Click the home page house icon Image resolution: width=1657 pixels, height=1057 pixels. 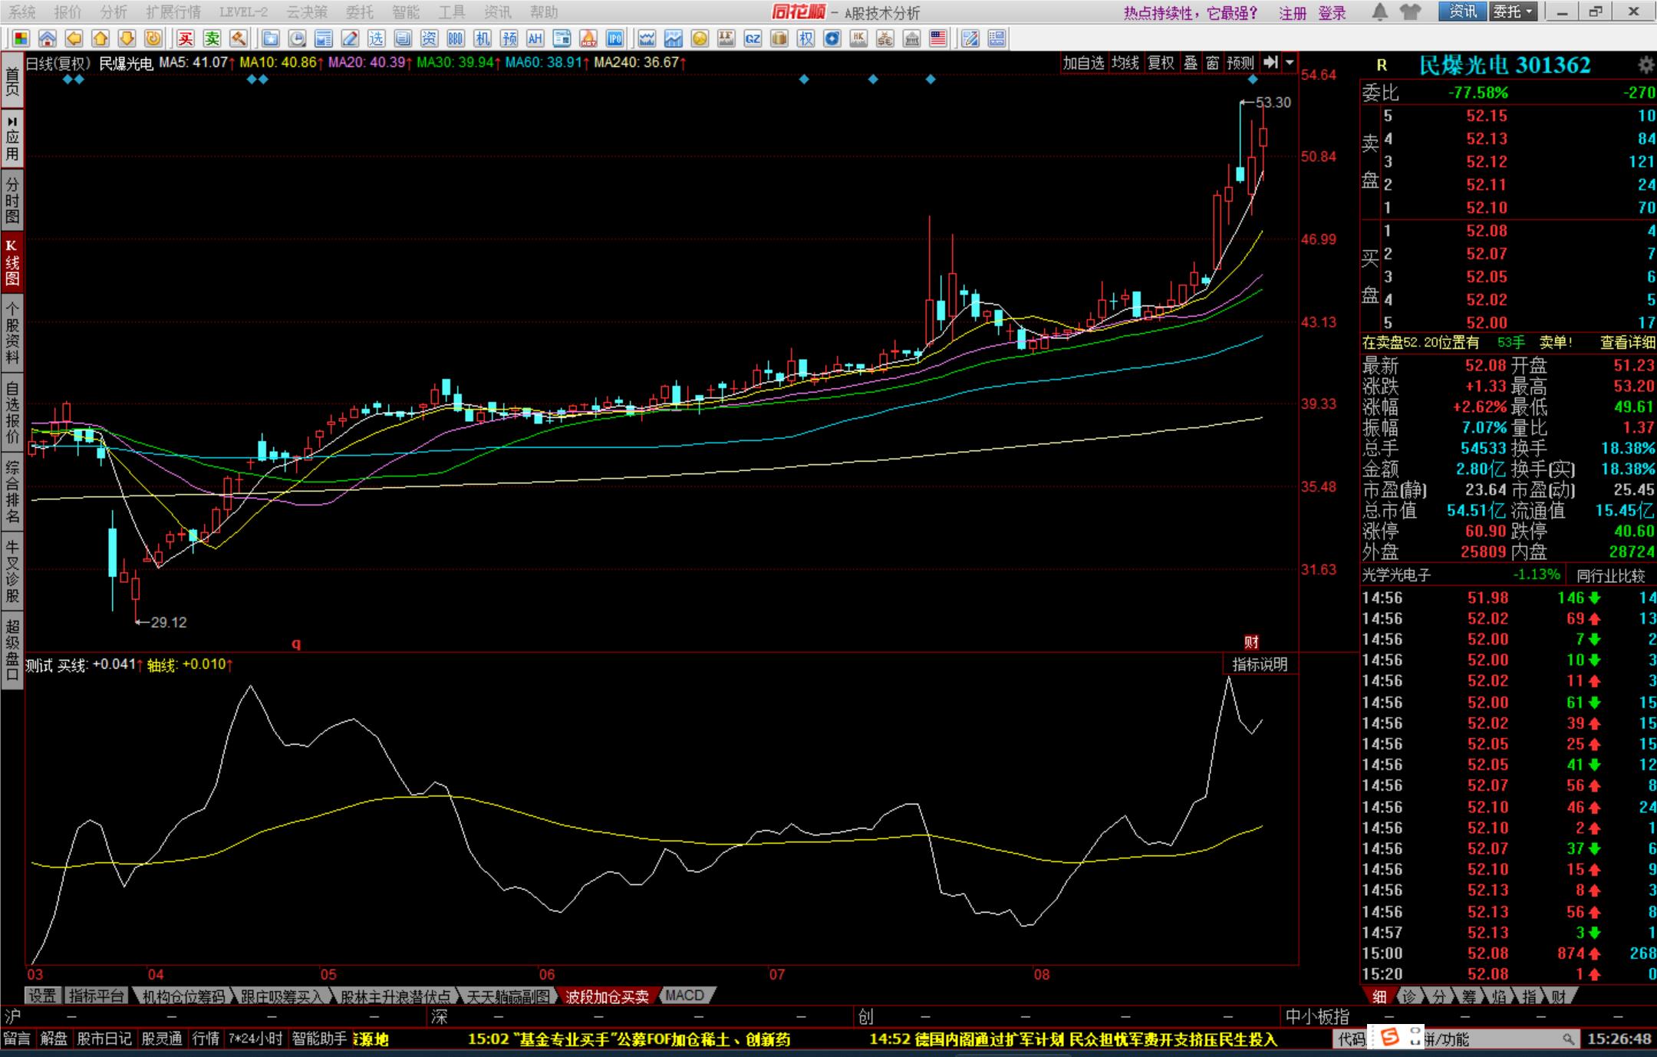tap(47, 38)
